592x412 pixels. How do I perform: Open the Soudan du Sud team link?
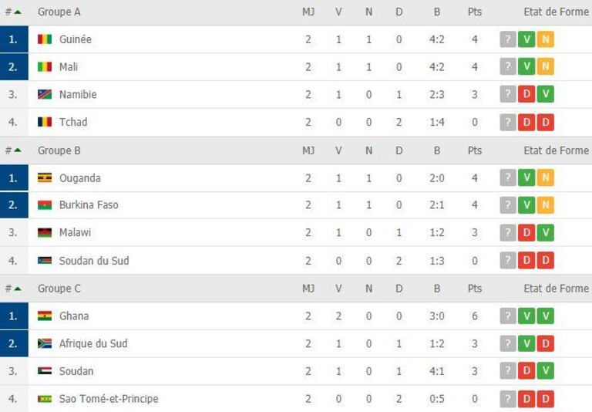[x=94, y=261]
